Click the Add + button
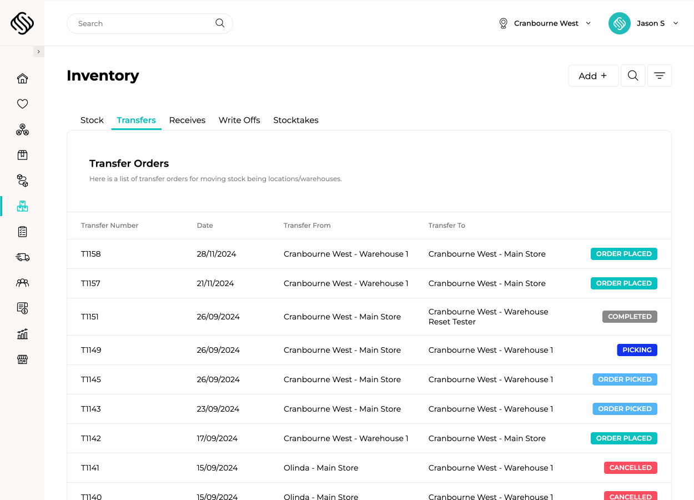 click(x=593, y=76)
